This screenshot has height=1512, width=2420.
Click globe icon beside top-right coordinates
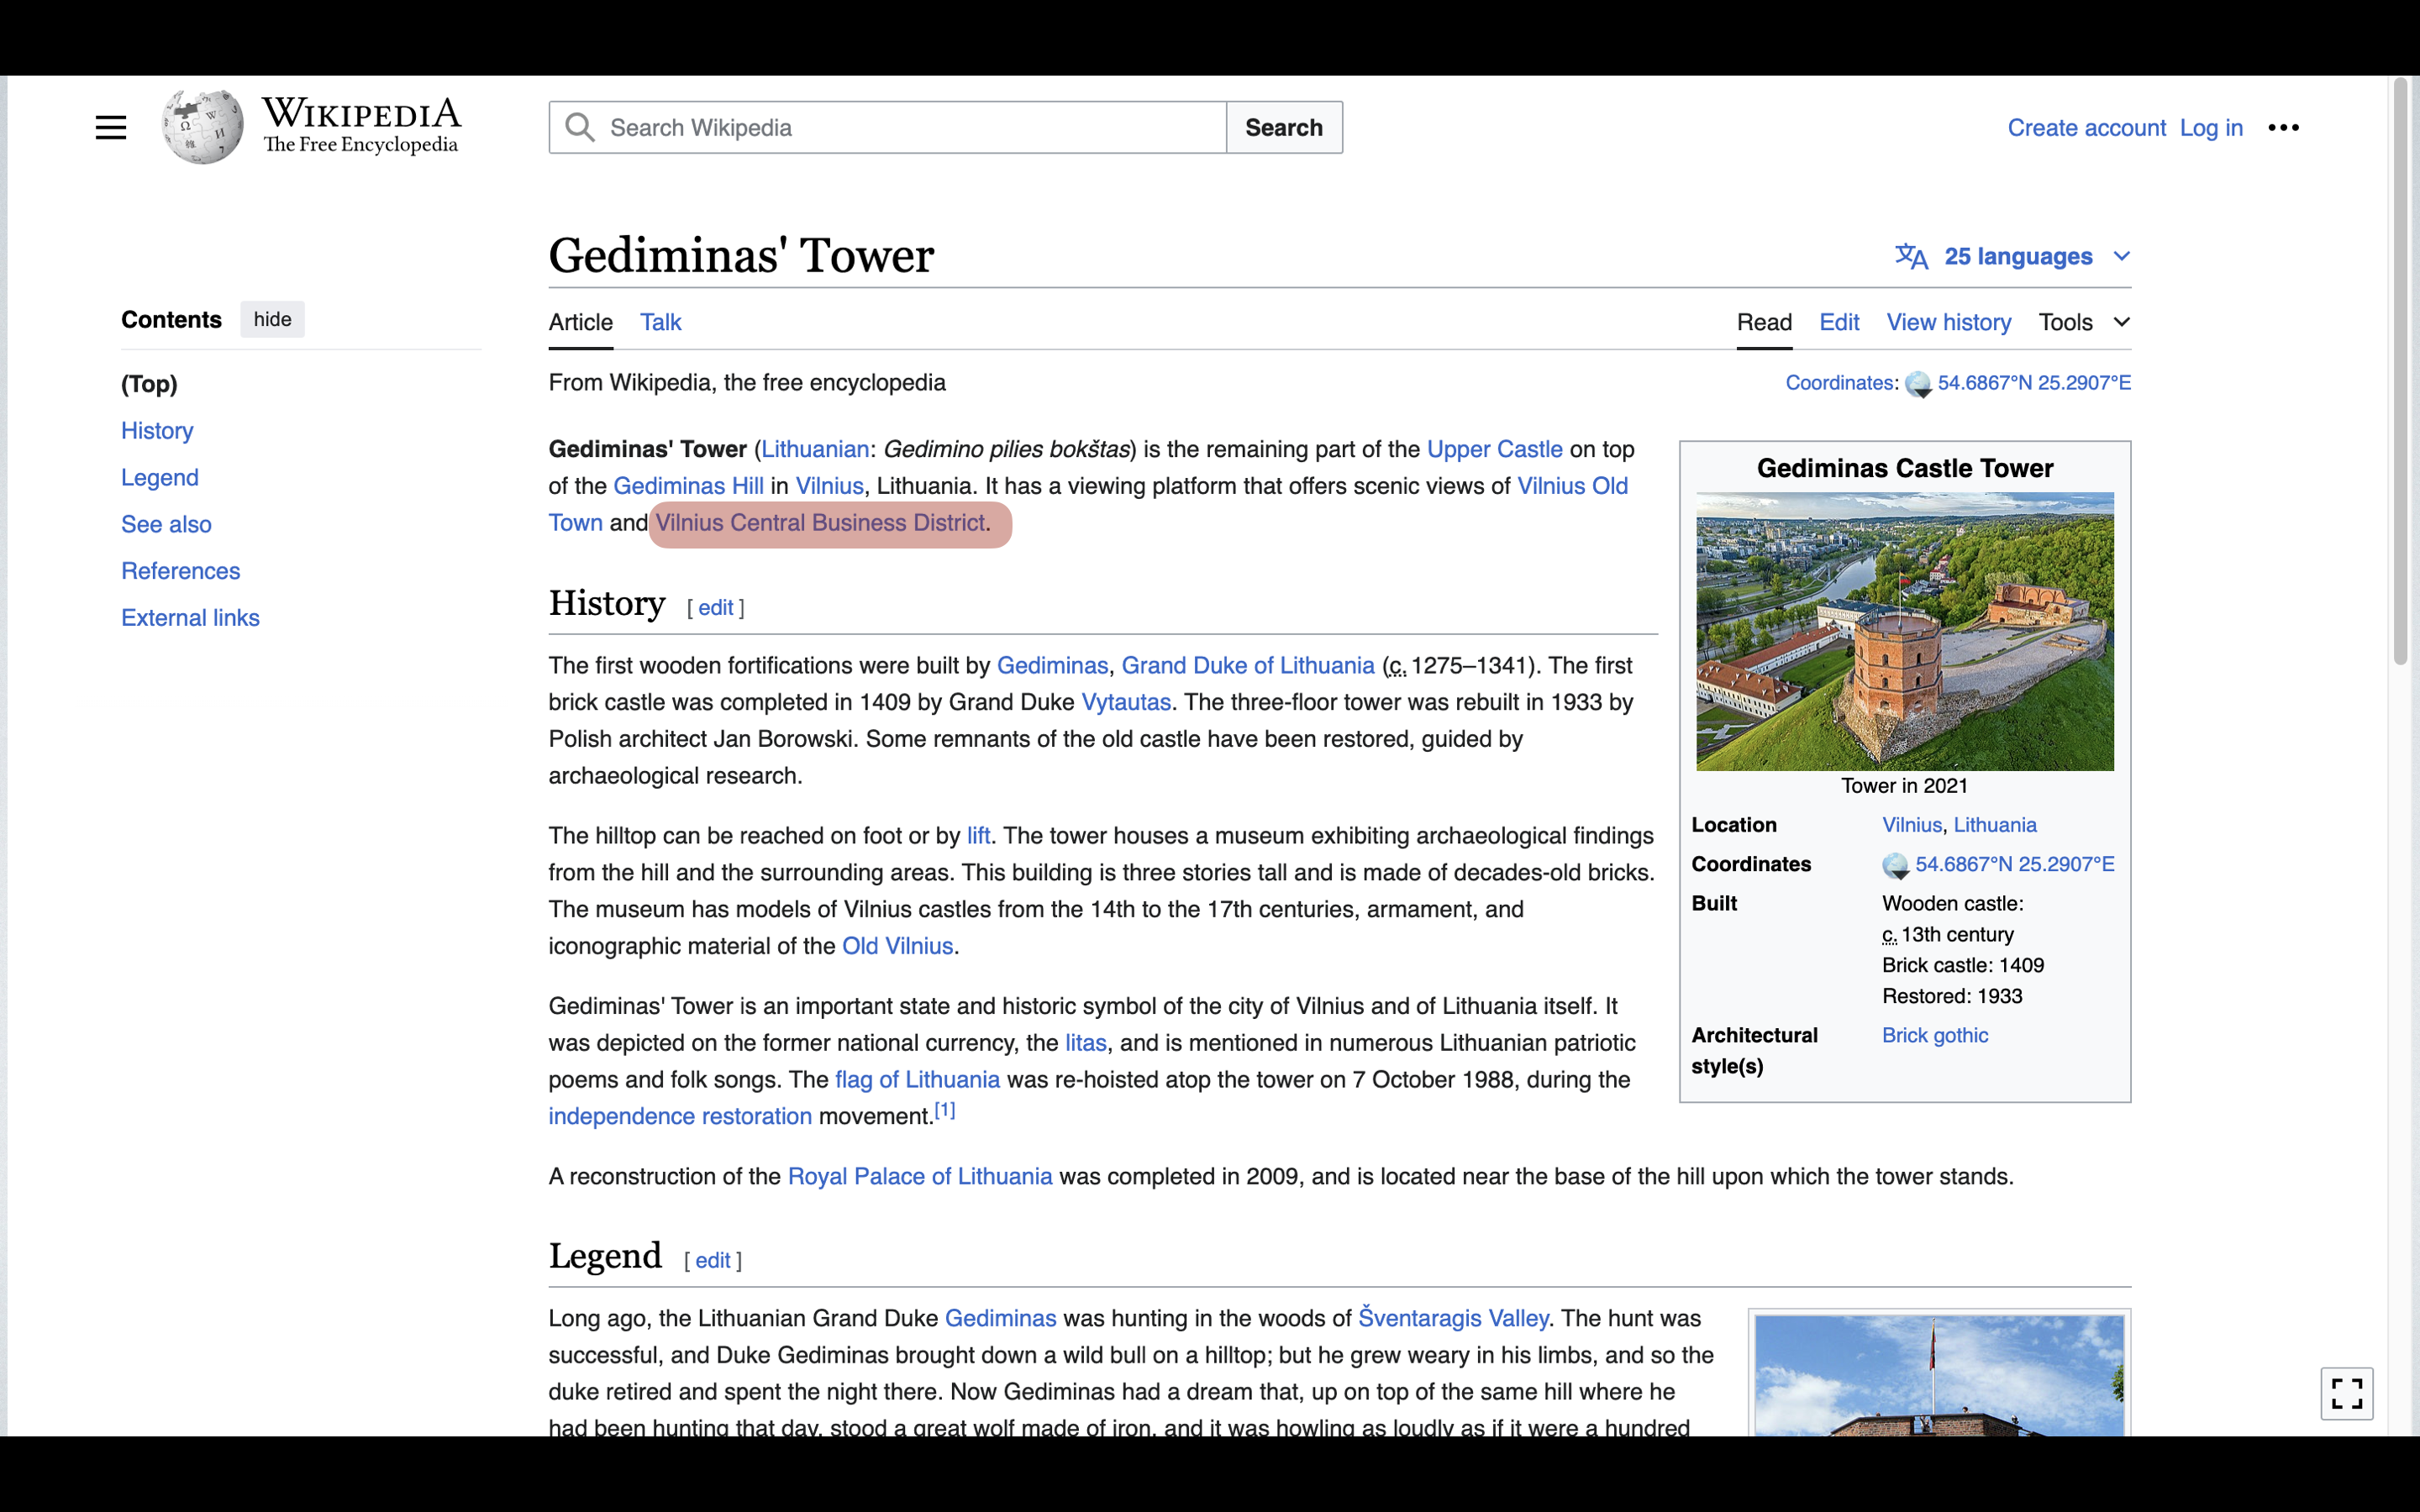(x=1918, y=384)
